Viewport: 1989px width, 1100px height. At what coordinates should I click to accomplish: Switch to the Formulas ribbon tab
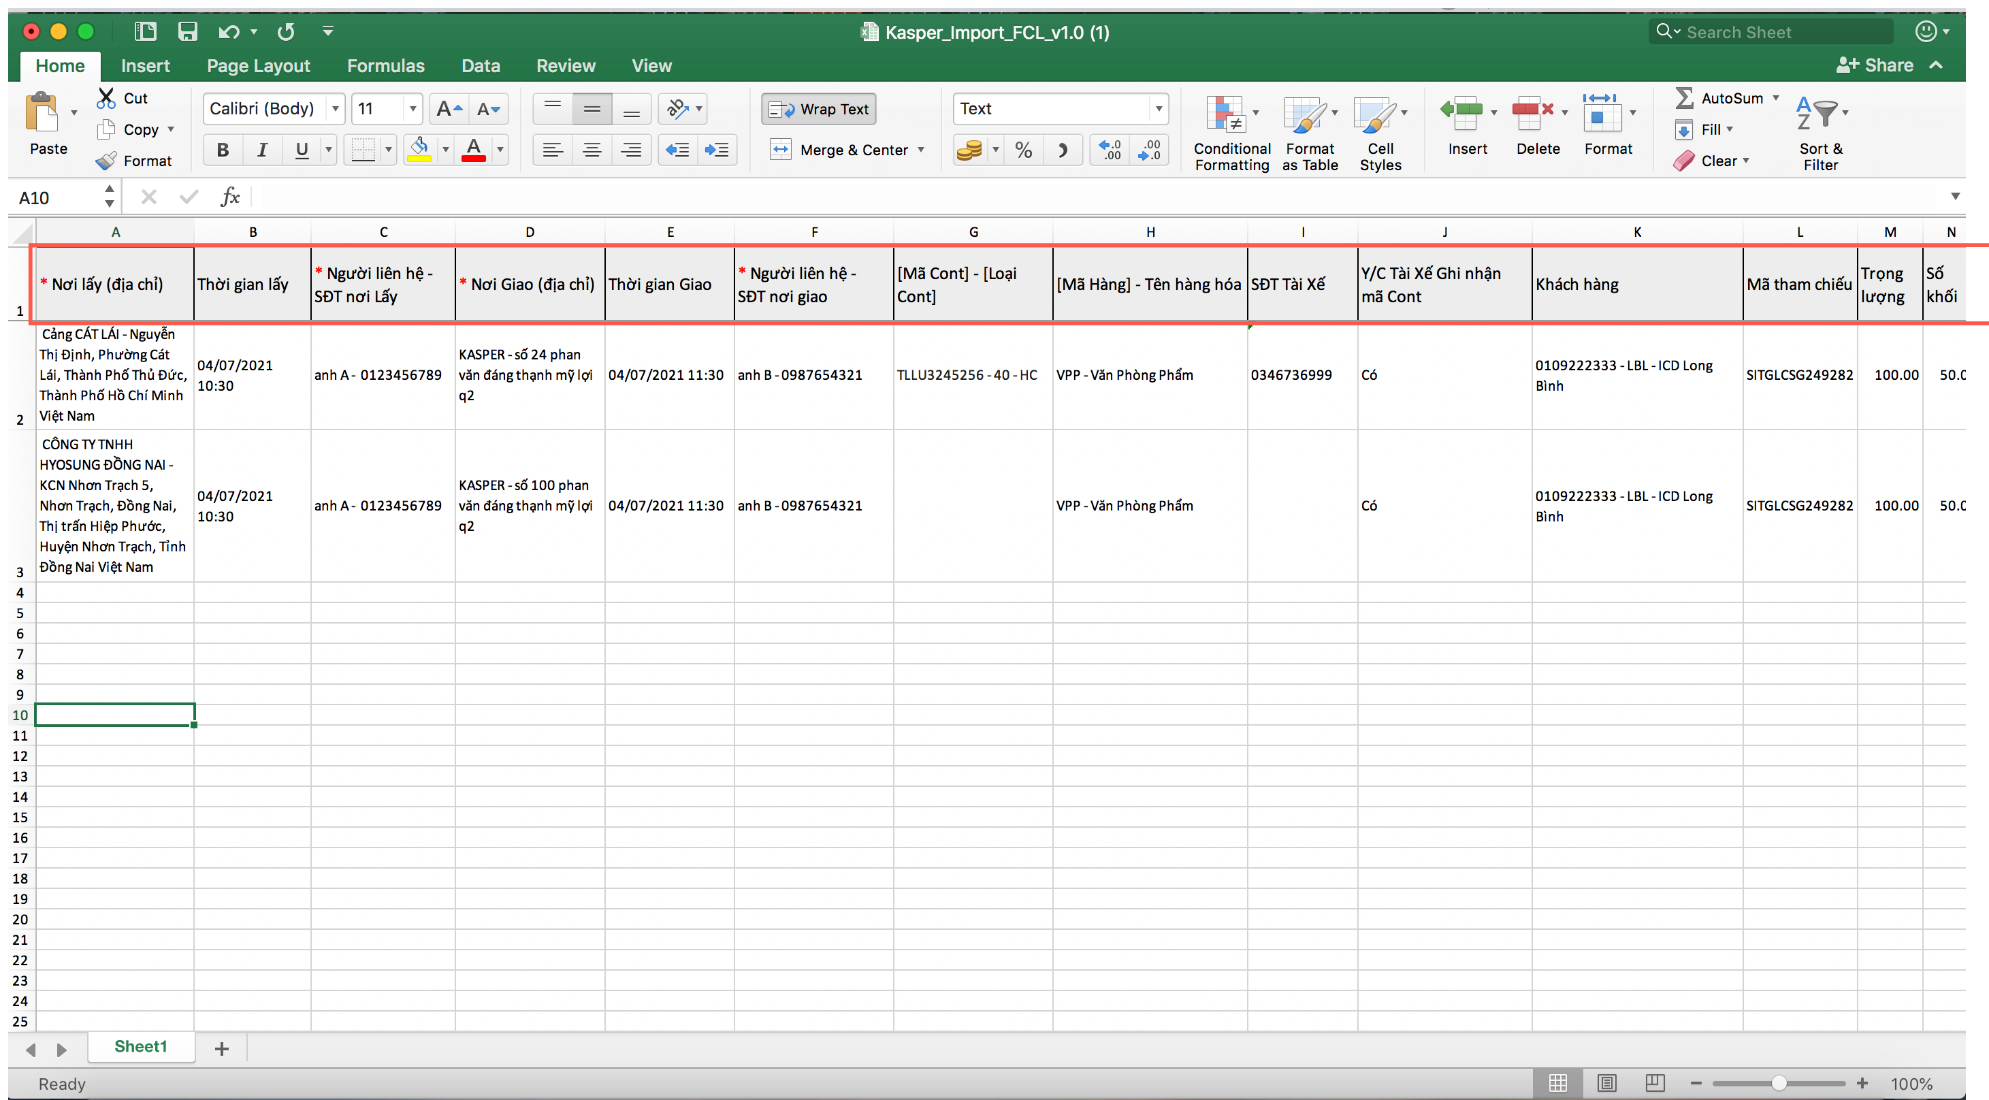tap(385, 65)
